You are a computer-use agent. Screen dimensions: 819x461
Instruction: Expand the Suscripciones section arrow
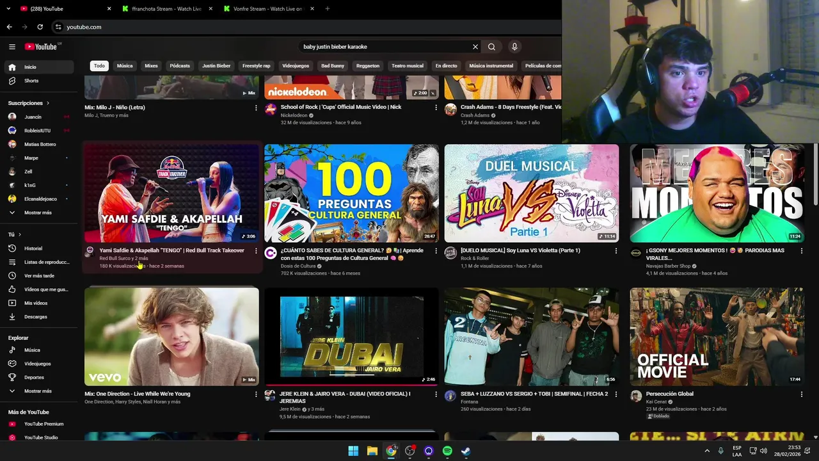pos(47,103)
